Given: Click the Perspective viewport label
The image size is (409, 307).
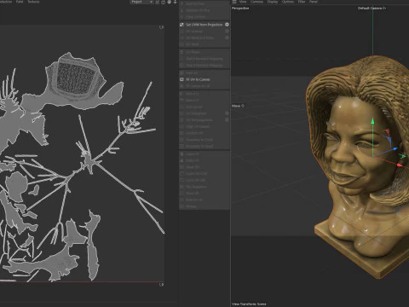Looking at the screenshot, I should (x=240, y=9).
